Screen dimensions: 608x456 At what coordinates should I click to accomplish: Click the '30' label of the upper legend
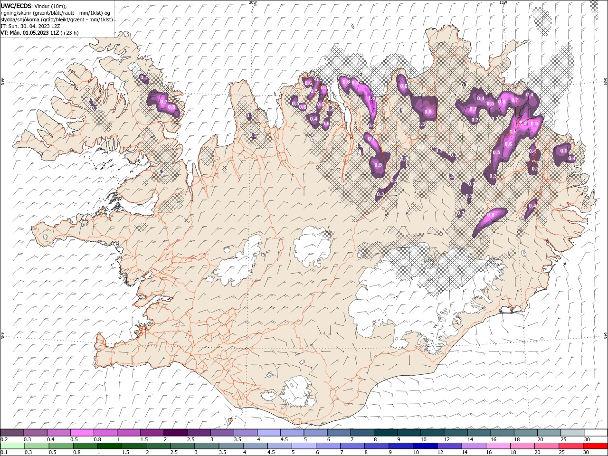(x=587, y=439)
